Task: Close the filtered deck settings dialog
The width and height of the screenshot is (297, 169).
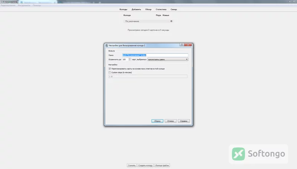Action: point(188,45)
